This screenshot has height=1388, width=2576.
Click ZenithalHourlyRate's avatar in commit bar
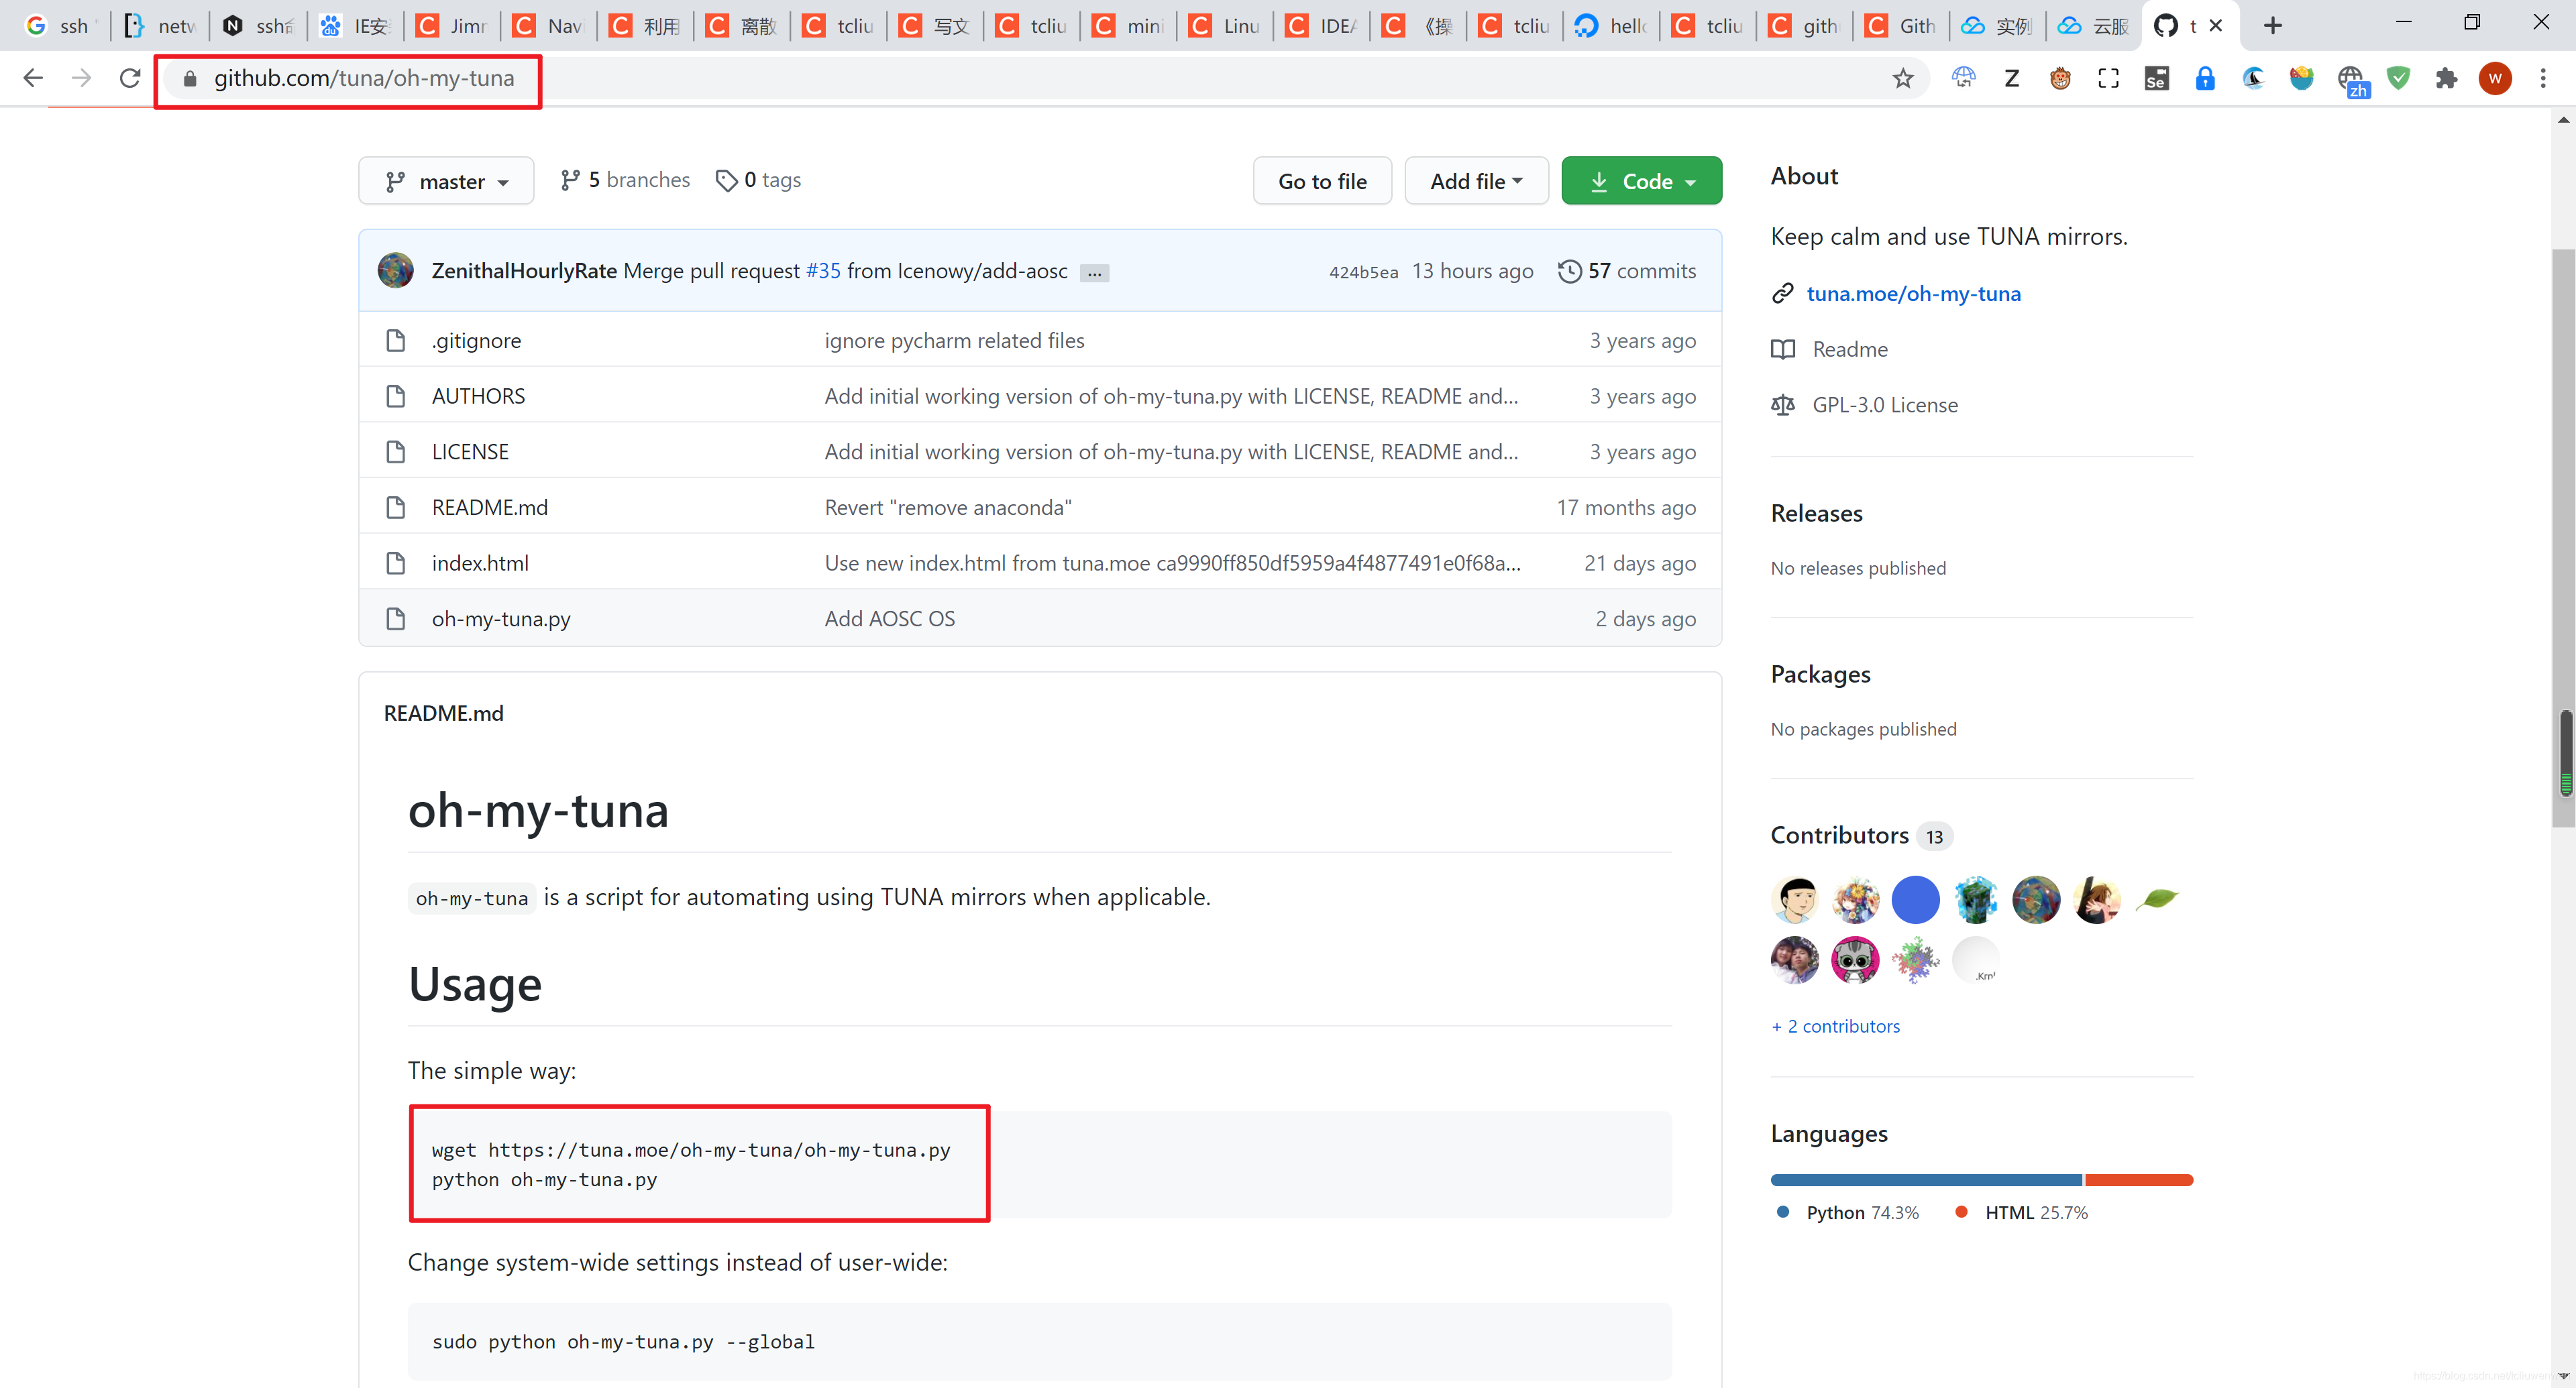pyautogui.click(x=396, y=271)
